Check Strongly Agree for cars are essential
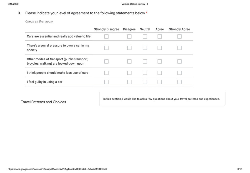Screen dimensions: 250x173 179,36
